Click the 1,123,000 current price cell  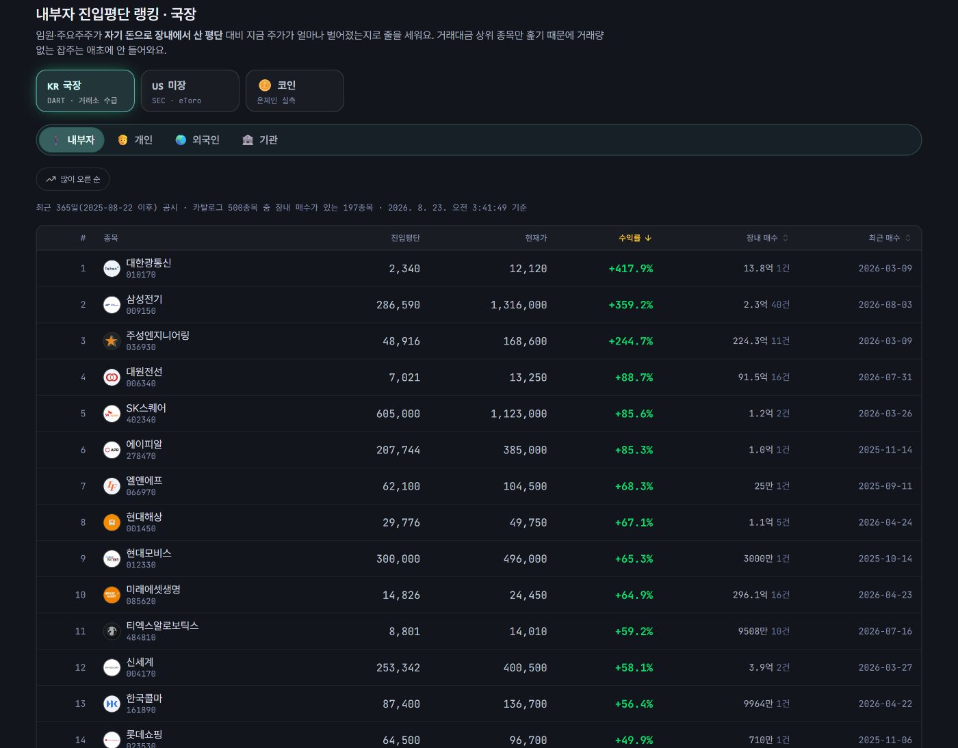coord(519,414)
